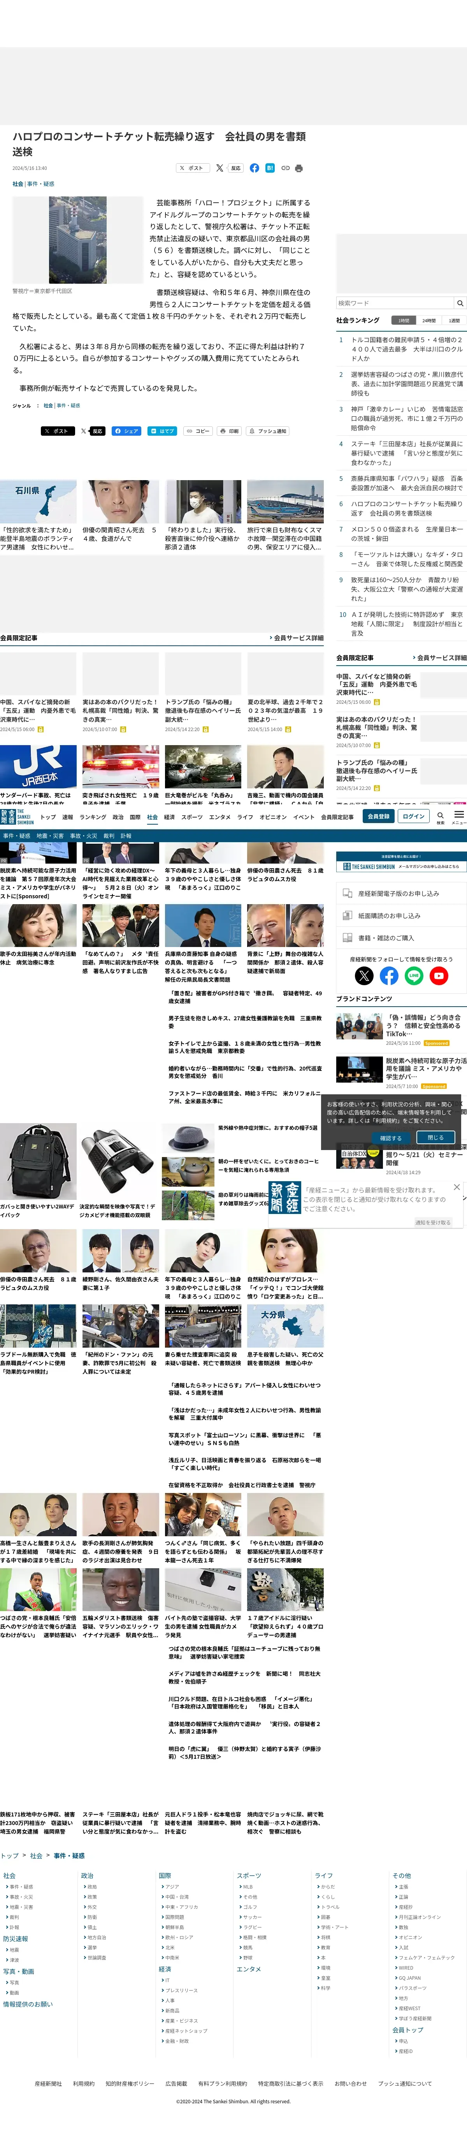Open 会員サービス詳細 link in sidebar
This screenshot has width=467, height=2129.
[x=440, y=658]
